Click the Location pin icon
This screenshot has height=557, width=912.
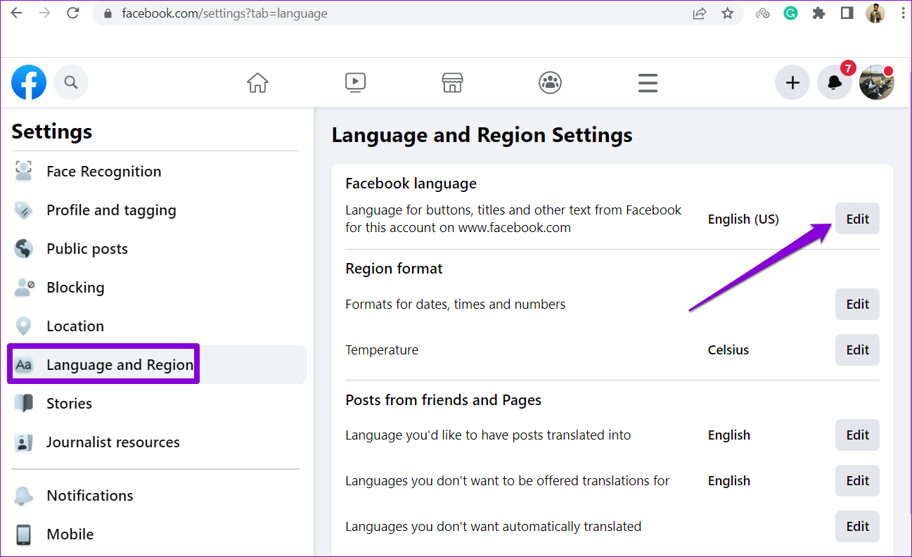point(24,326)
